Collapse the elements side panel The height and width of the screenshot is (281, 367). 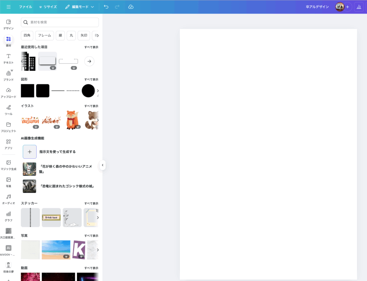point(103,165)
